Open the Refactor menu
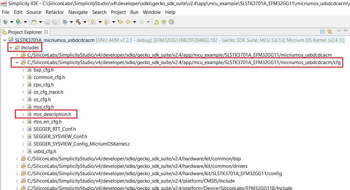Screen dimensions: 350x190 [x=55, y=12]
